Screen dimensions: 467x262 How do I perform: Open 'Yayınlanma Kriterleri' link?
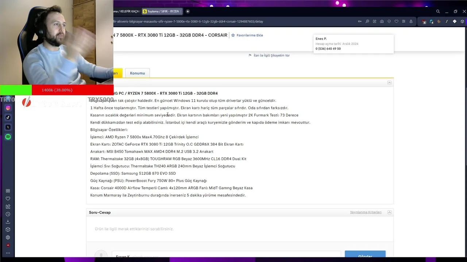coord(366,212)
